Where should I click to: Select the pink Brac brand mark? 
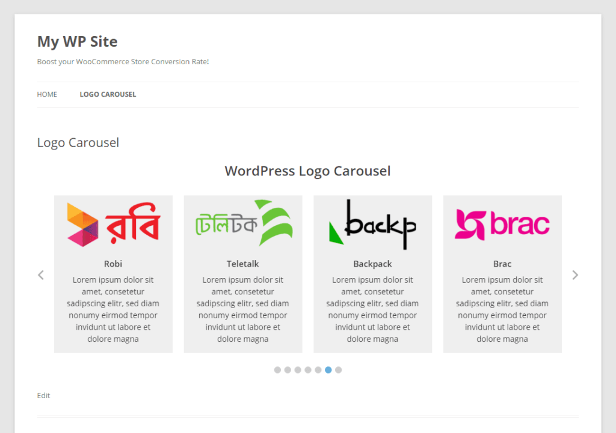pos(469,223)
